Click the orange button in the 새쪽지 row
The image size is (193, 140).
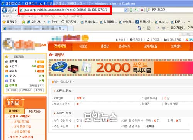[41, 62]
